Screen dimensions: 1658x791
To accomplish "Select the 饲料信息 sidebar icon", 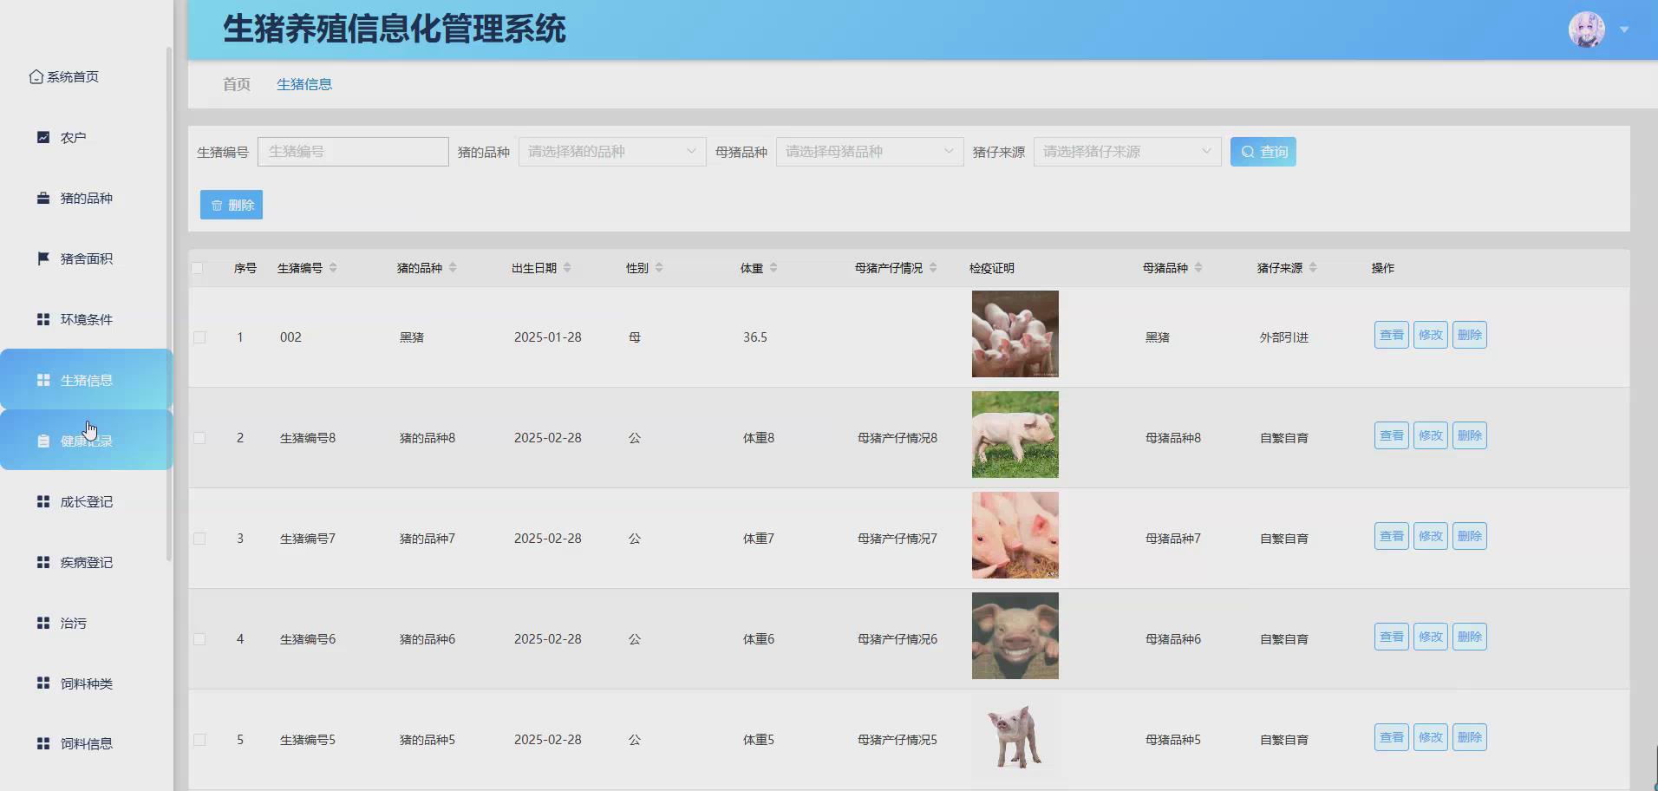I will [42, 742].
